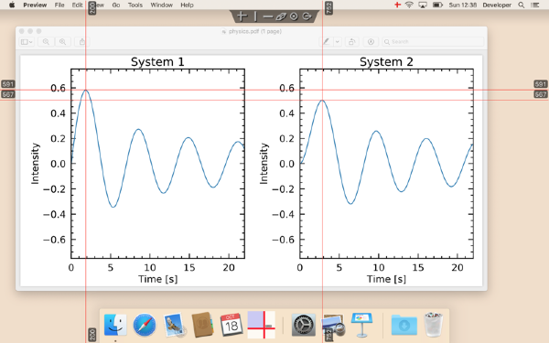Click the exit arrow icon in overlay toolbar
This screenshot has width=549, height=343.
click(x=307, y=16)
